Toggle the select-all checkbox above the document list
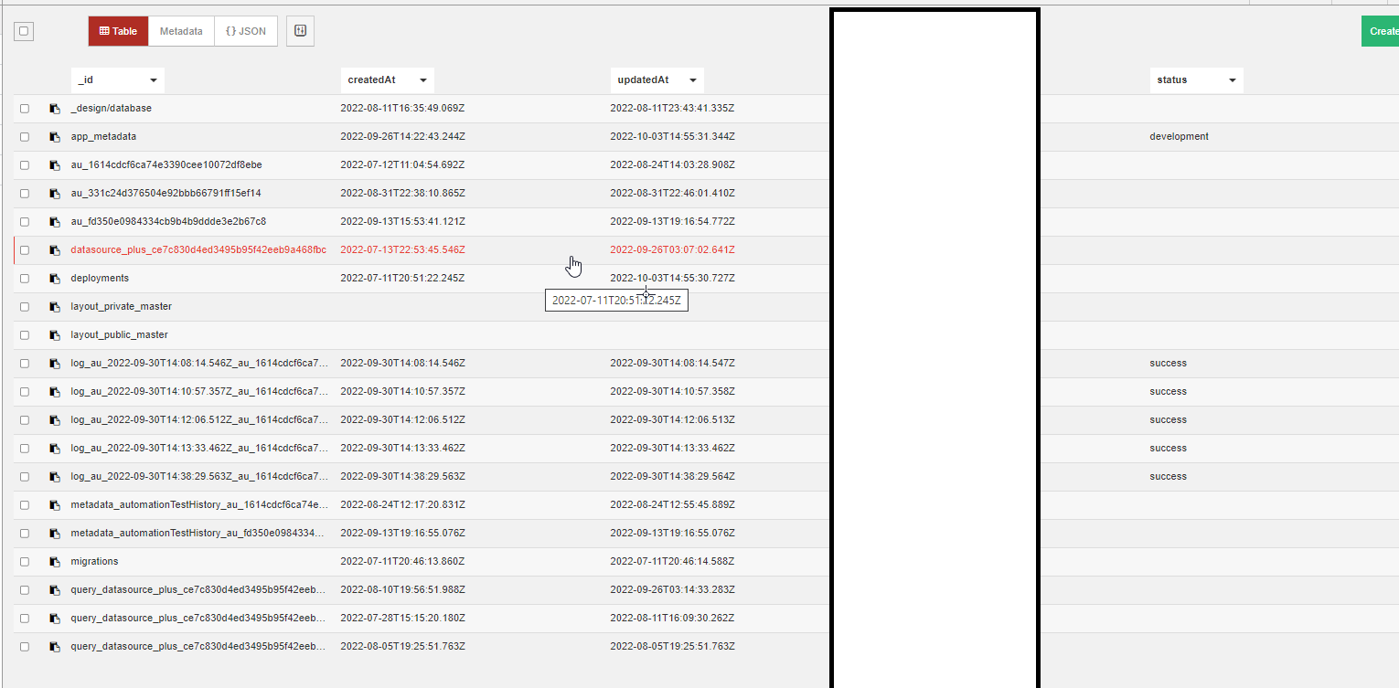Image resolution: width=1399 pixels, height=688 pixels. 23,31
